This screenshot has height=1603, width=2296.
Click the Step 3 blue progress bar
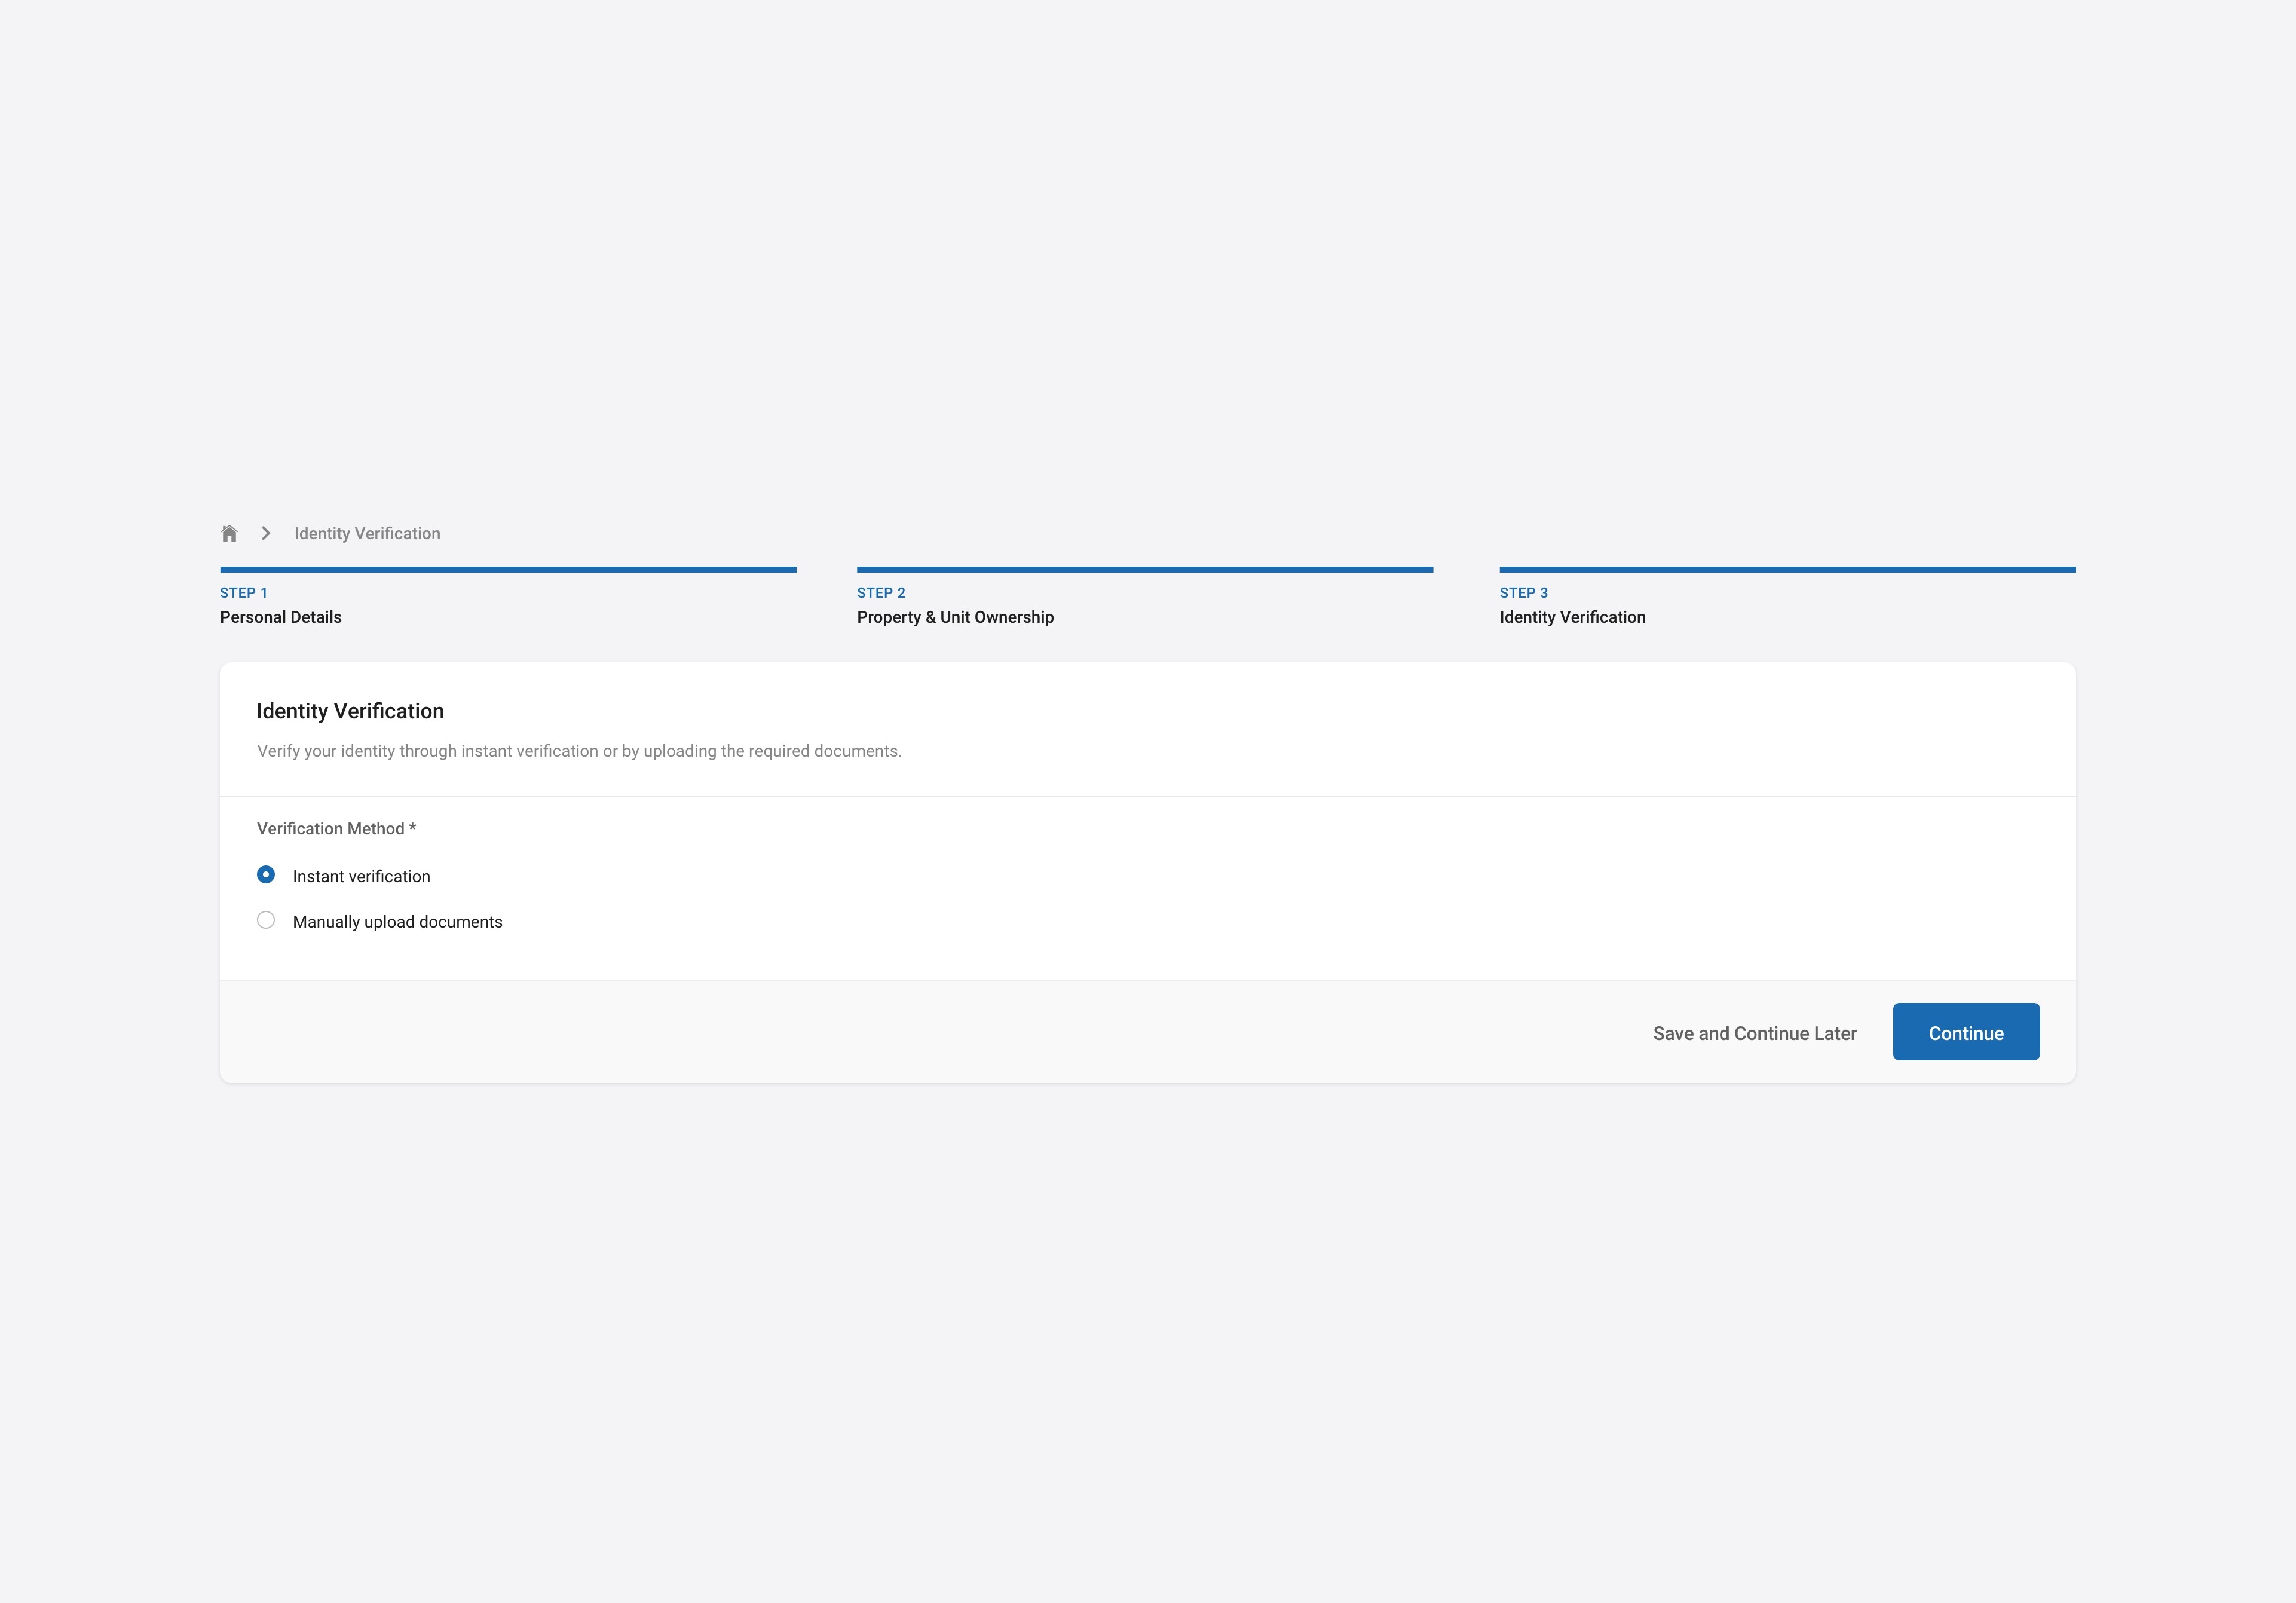point(1787,569)
